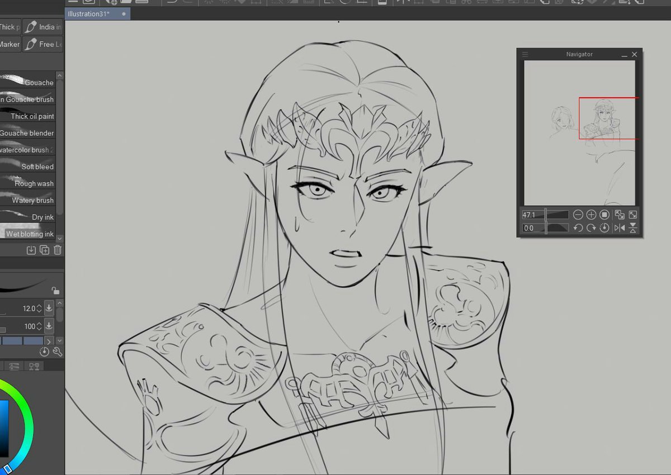Reset Navigator zoom to 100% icon
This screenshot has width=671, height=475.
(604, 215)
